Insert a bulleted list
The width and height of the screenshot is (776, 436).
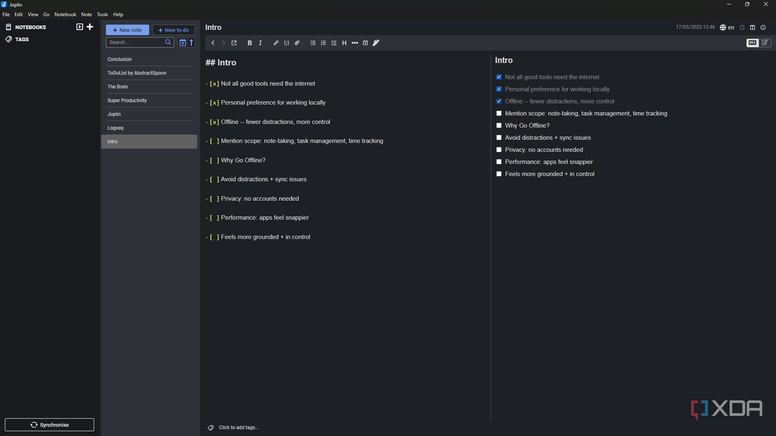313,43
